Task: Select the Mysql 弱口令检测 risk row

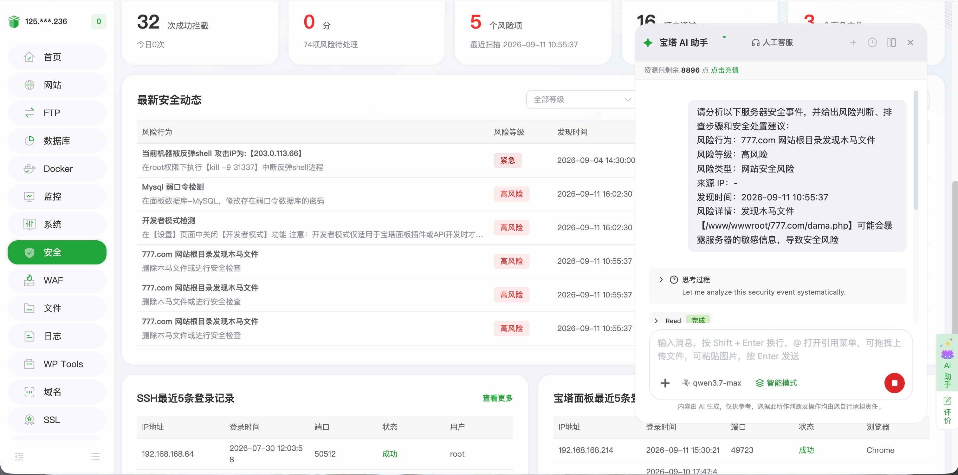Action: [386, 194]
